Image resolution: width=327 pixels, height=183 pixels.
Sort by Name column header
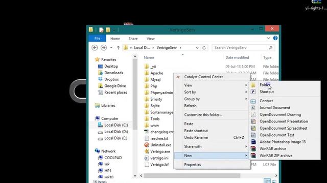149,57
